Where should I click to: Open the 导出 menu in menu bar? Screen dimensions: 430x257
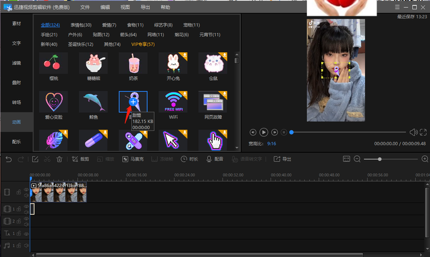[146, 7]
